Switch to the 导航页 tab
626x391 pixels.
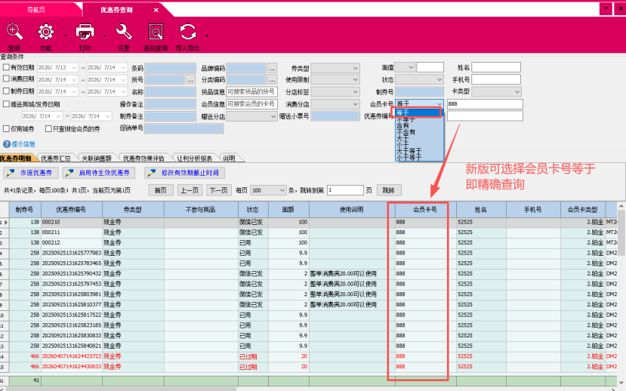point(36,10)
